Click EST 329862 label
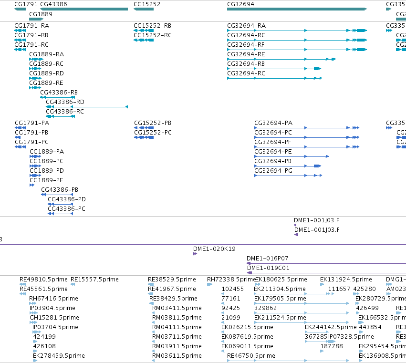The height and width of the screenshot is (363, 406). [x=266, y=308]
